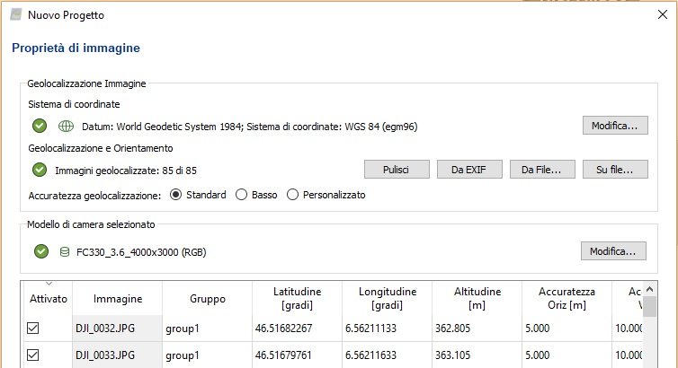
Task: Click the image table vertical scrollbar
Action: [648, 332]
